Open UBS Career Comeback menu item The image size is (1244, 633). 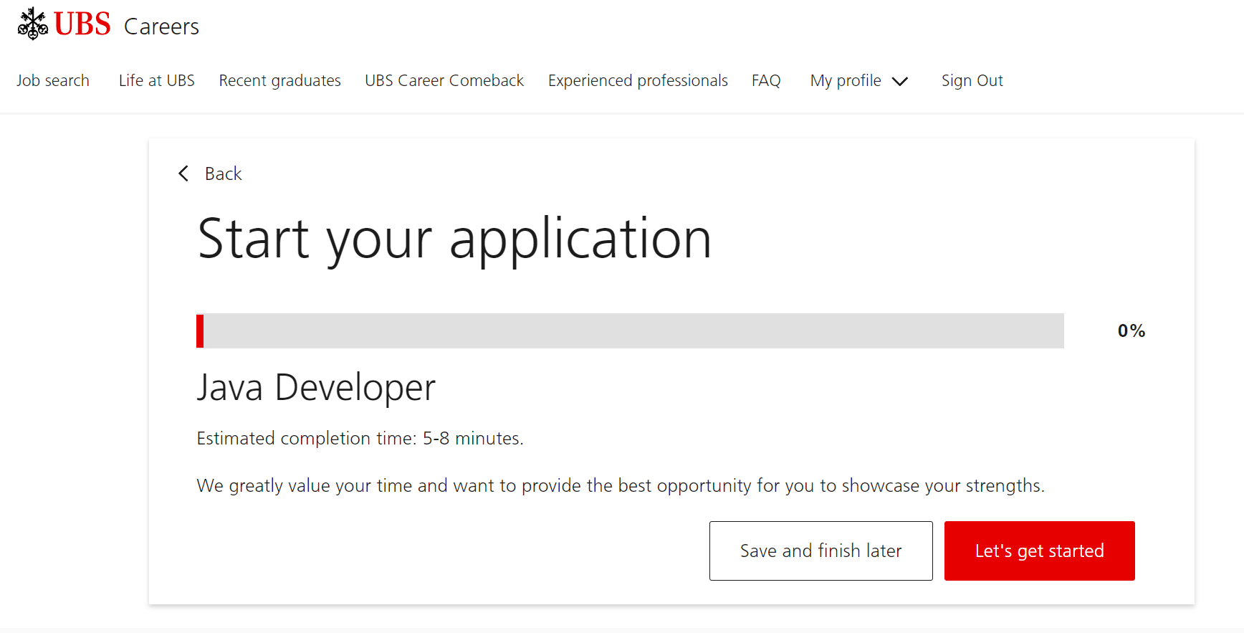click(x=444, y=80)
